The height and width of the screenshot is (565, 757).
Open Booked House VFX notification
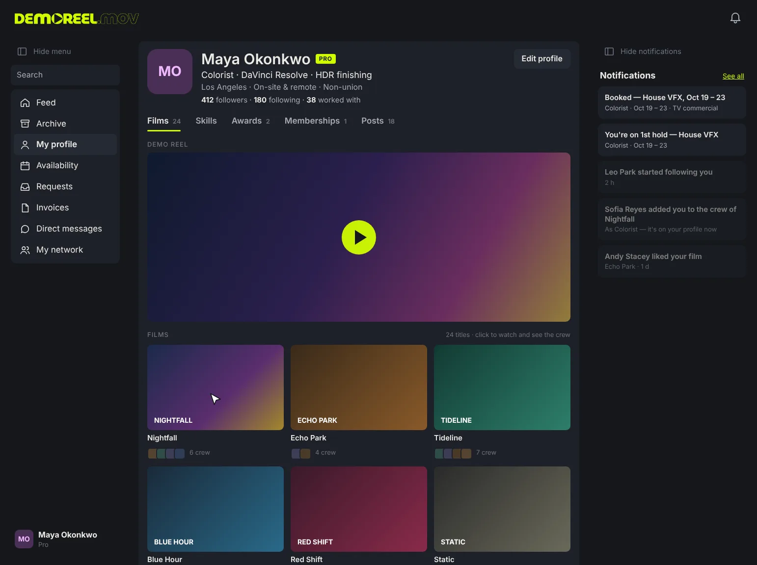coord(672,103)
